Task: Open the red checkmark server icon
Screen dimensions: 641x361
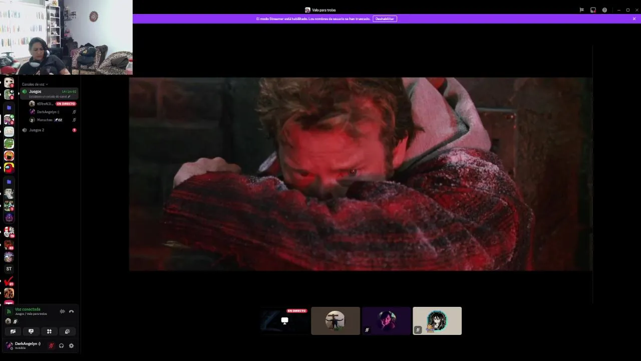Action: [x=9, y=281]
